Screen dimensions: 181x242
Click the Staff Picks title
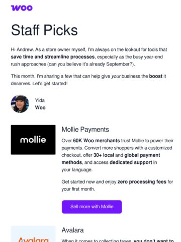[44, 30]
